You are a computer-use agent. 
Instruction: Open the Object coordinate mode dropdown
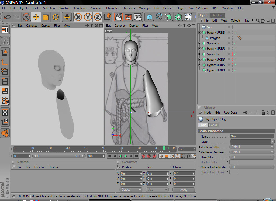tap(131, 190)
